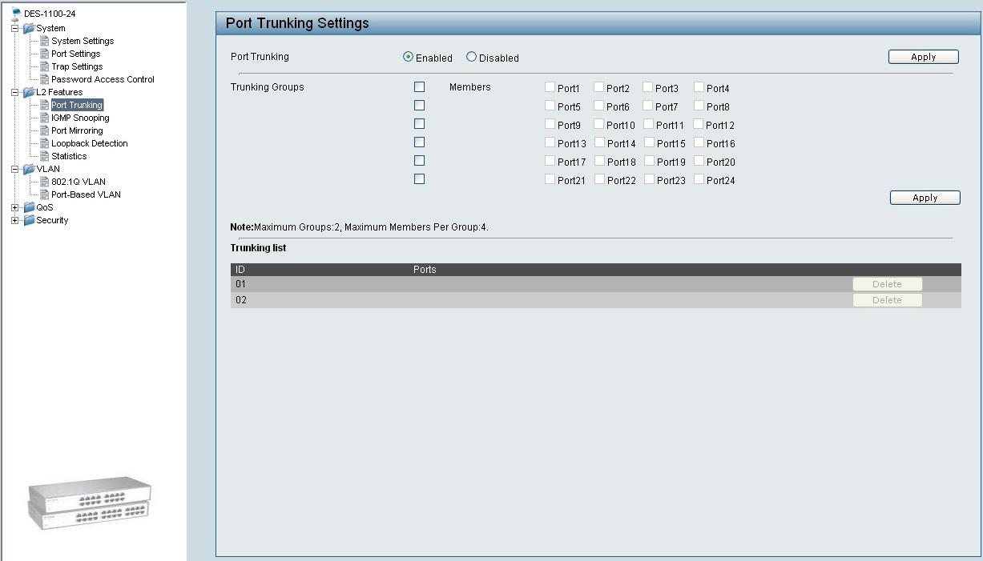Open IGMP Snooping page

(x=80, y=118)
